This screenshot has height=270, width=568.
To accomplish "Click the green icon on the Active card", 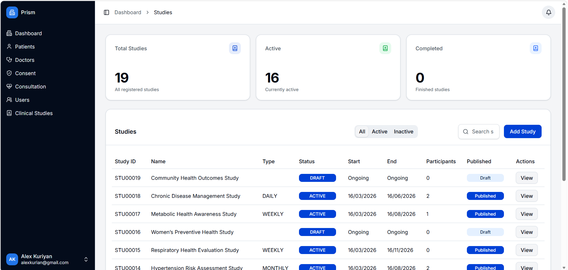I will coord(385,48).
